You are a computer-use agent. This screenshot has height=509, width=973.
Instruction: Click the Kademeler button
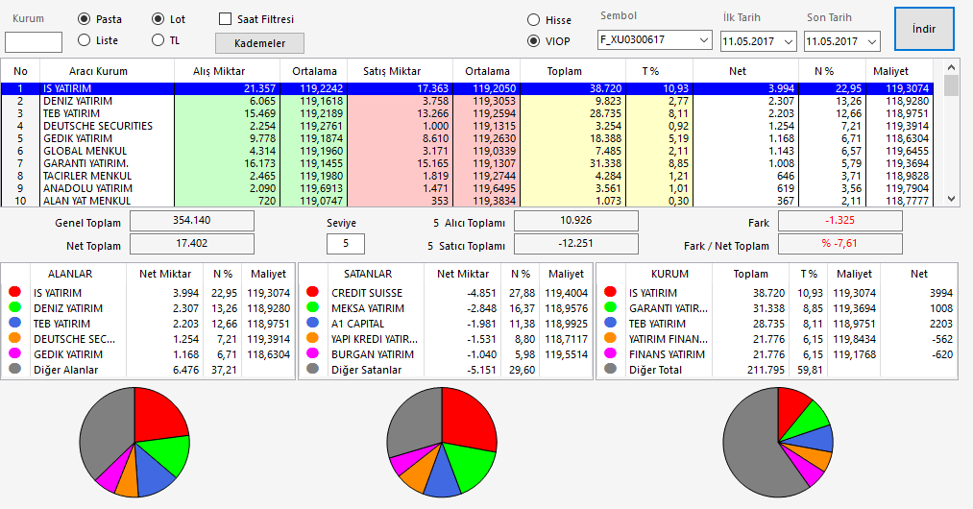point(260,43)
